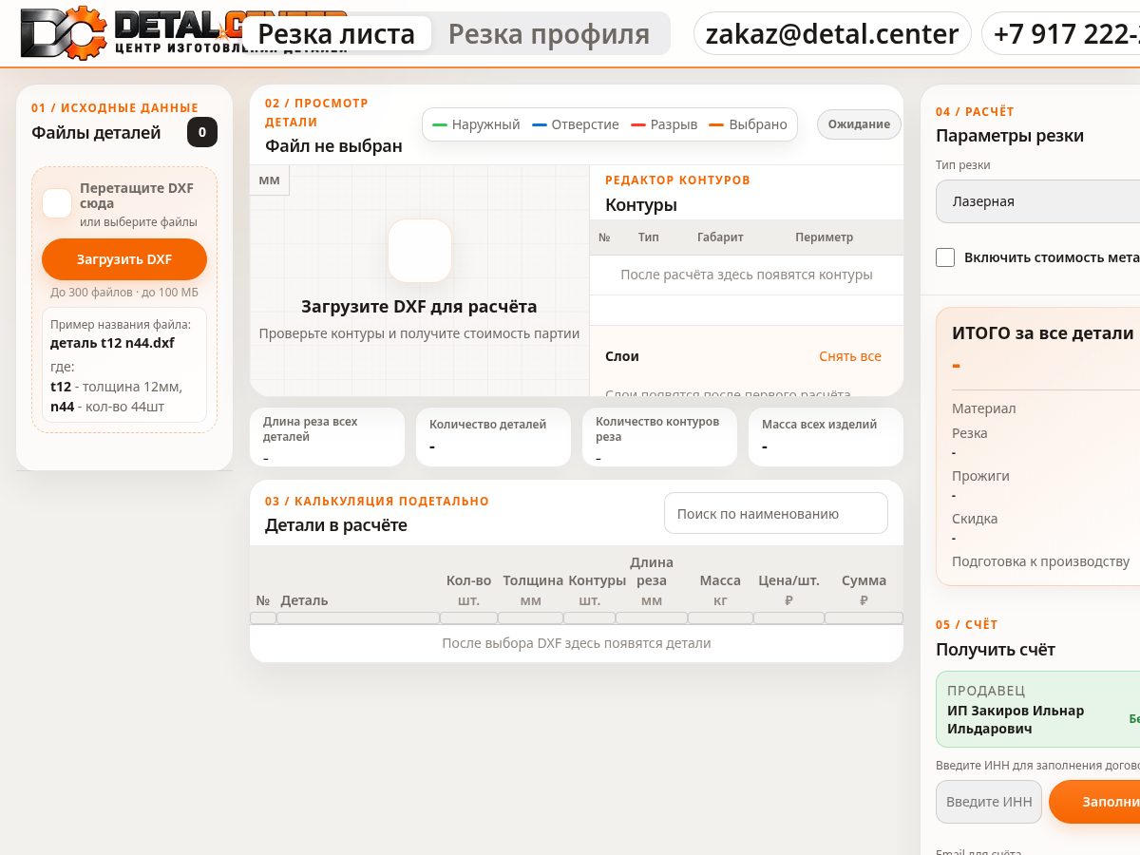
Task: Open the Тип резки dropdown showing Лазерная
Action: point(1037,201)
